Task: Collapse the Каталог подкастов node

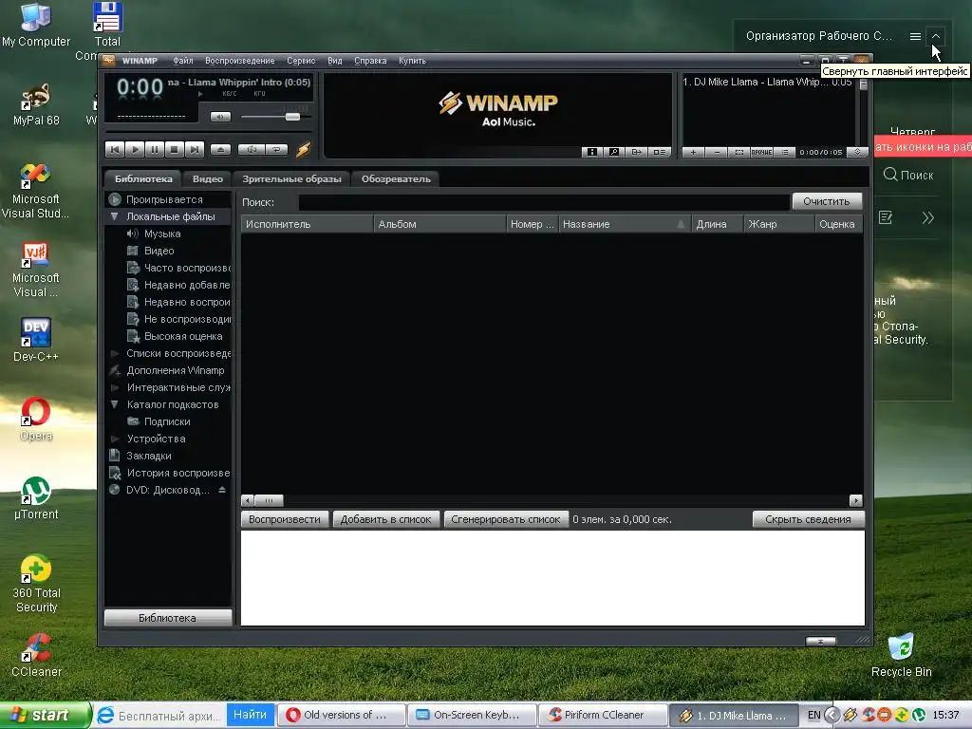Action: click(x=114, y=404)
